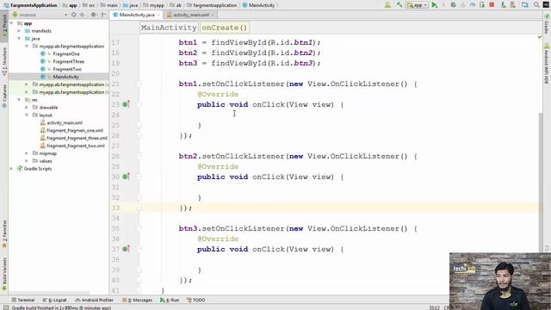Open the Build Variants side tab
This screenshot has height=310, width=551.
(x=4, y=274)
